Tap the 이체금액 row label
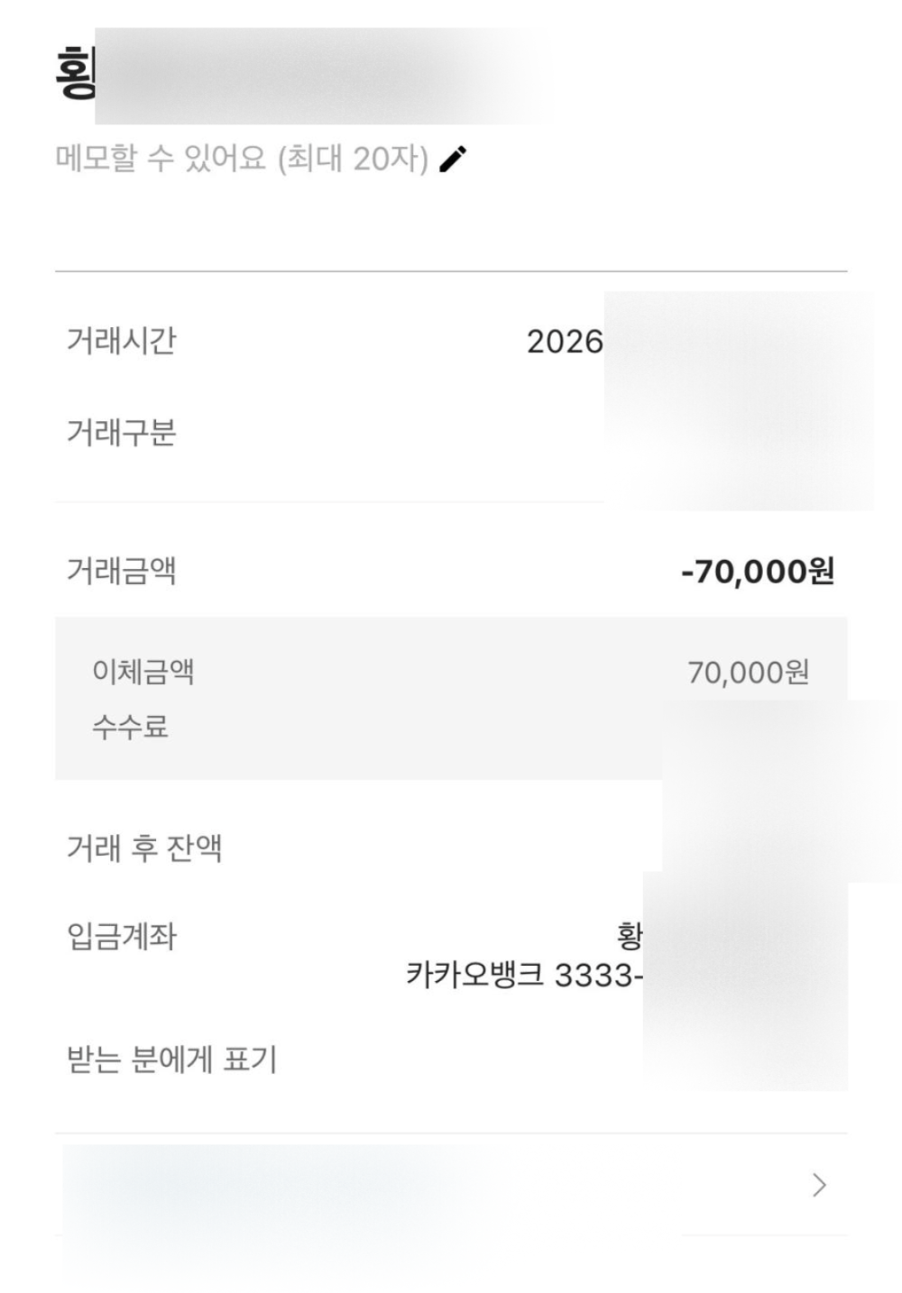The width and height of the screenshot is (902, 1293). click(143, 672)
